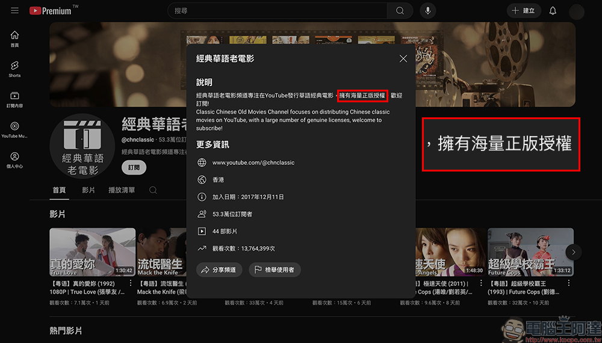Focus the 搜尋 search field

coord(278,11)
